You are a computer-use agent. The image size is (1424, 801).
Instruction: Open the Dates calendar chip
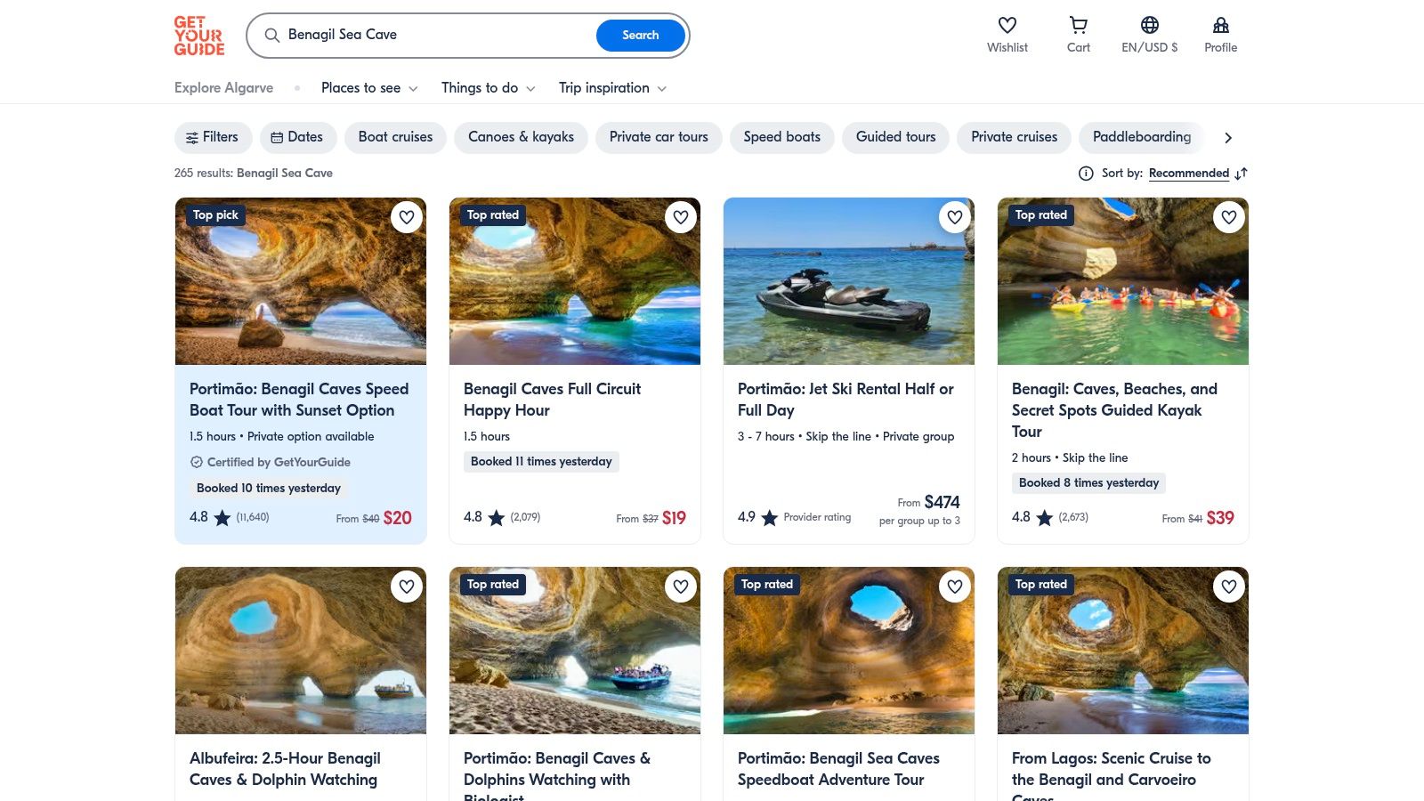pyautogui.click(x=297, y=137)
